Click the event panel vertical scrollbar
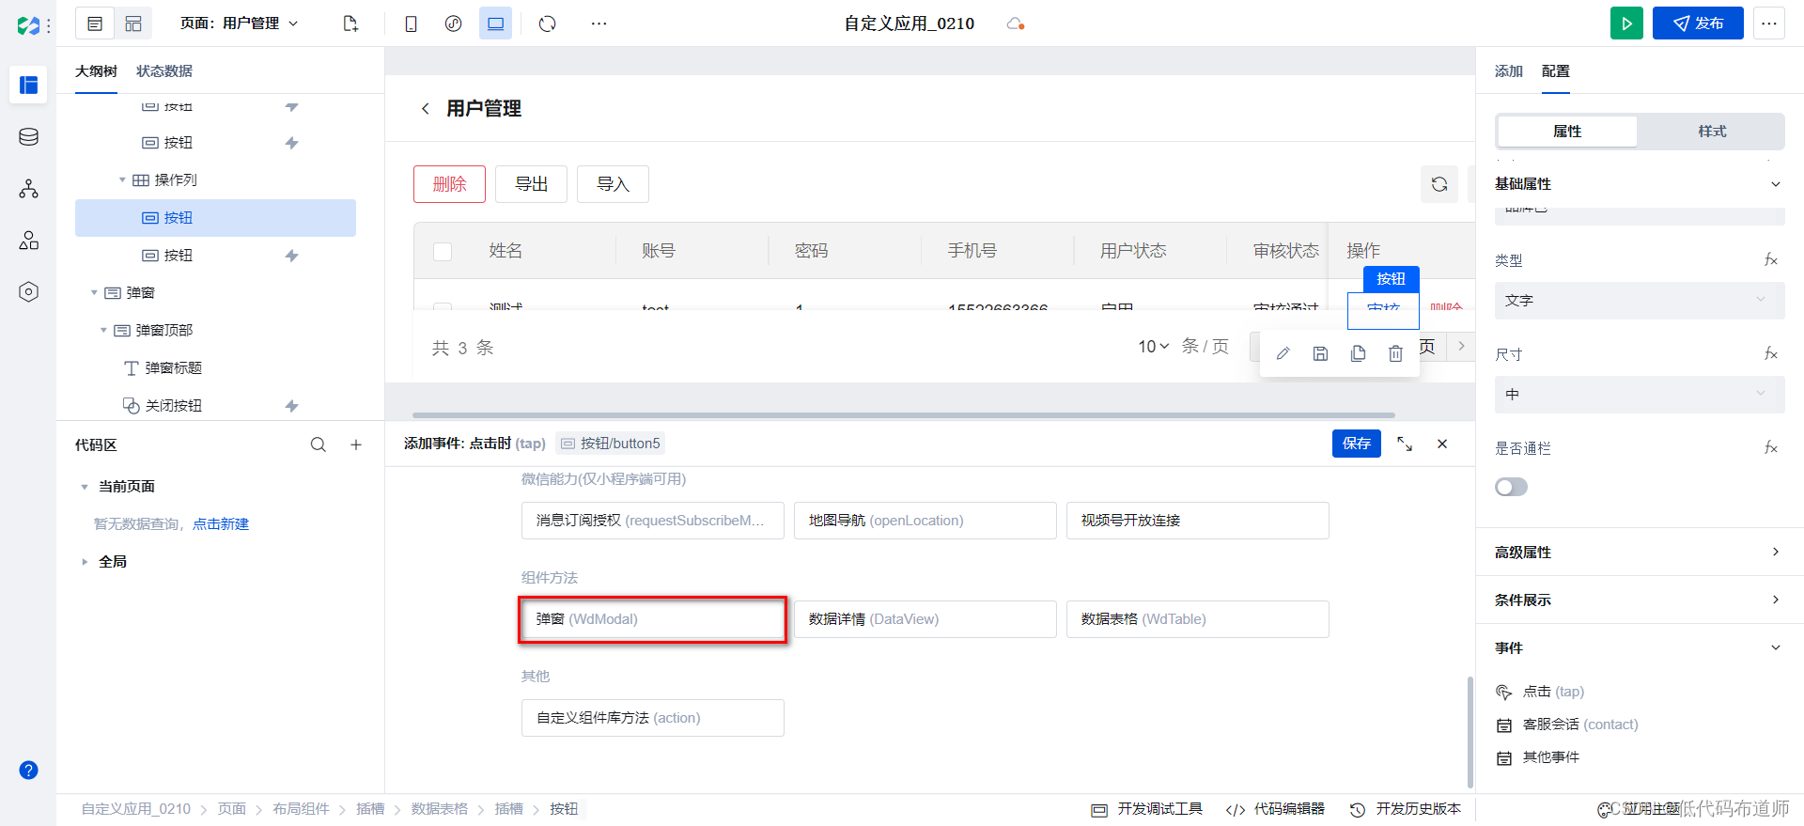This screenshot has width=1804, height=826. click(1470, 732)
